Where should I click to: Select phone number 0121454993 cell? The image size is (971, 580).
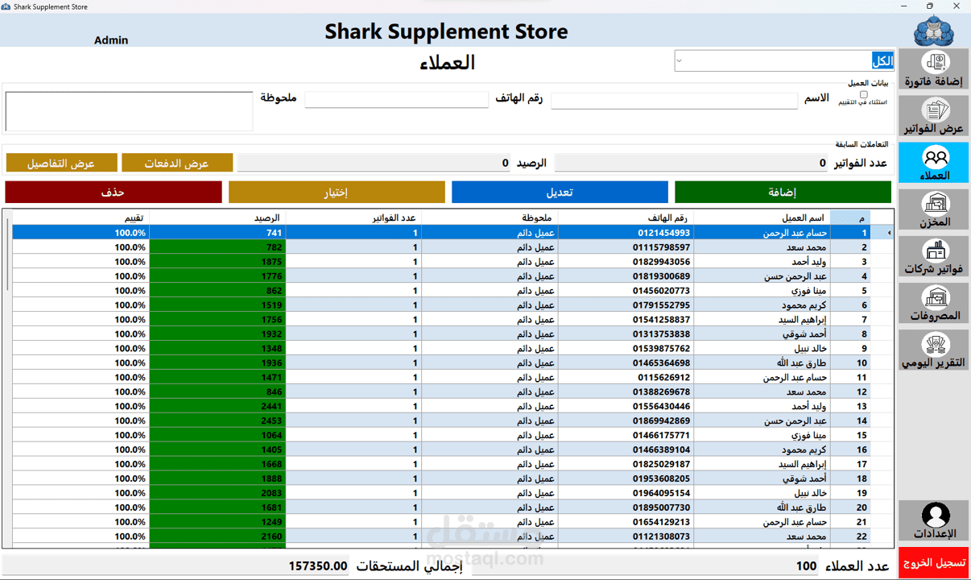tap(625, 233)
